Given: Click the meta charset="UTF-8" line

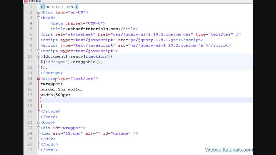Looking at the screenshot, I should point(78,23).
